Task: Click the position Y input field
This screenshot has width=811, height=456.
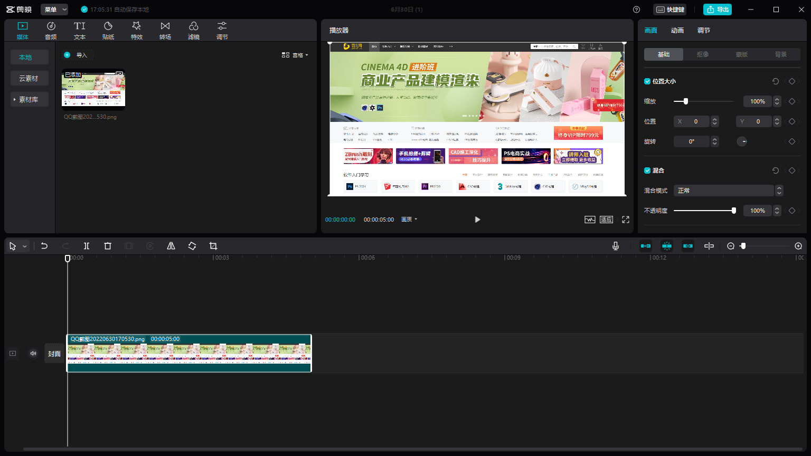Action: (754, 121)
